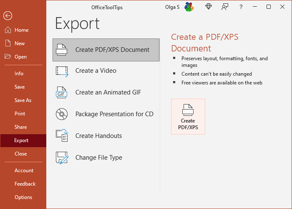Image resolution: width=292 pixels, height=209 pixels.
Task: Go to Print page
Action: tap(23, 114)
